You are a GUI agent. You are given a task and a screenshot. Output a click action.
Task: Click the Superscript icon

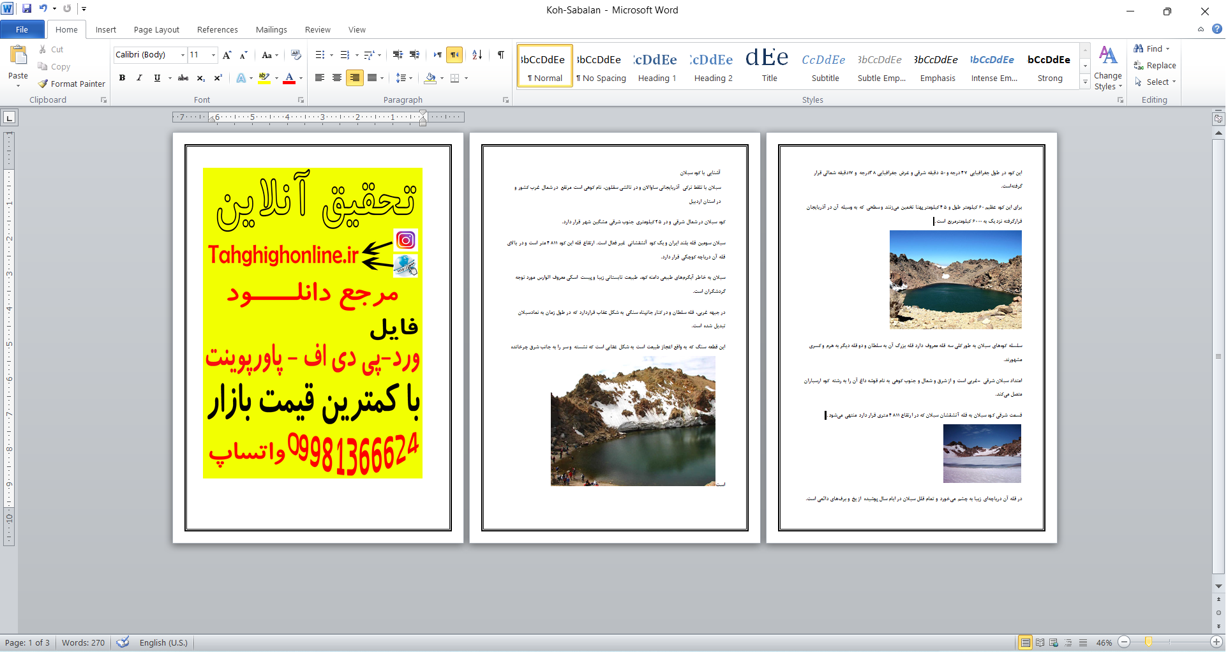pyautogui.click(x=218, y=78)
